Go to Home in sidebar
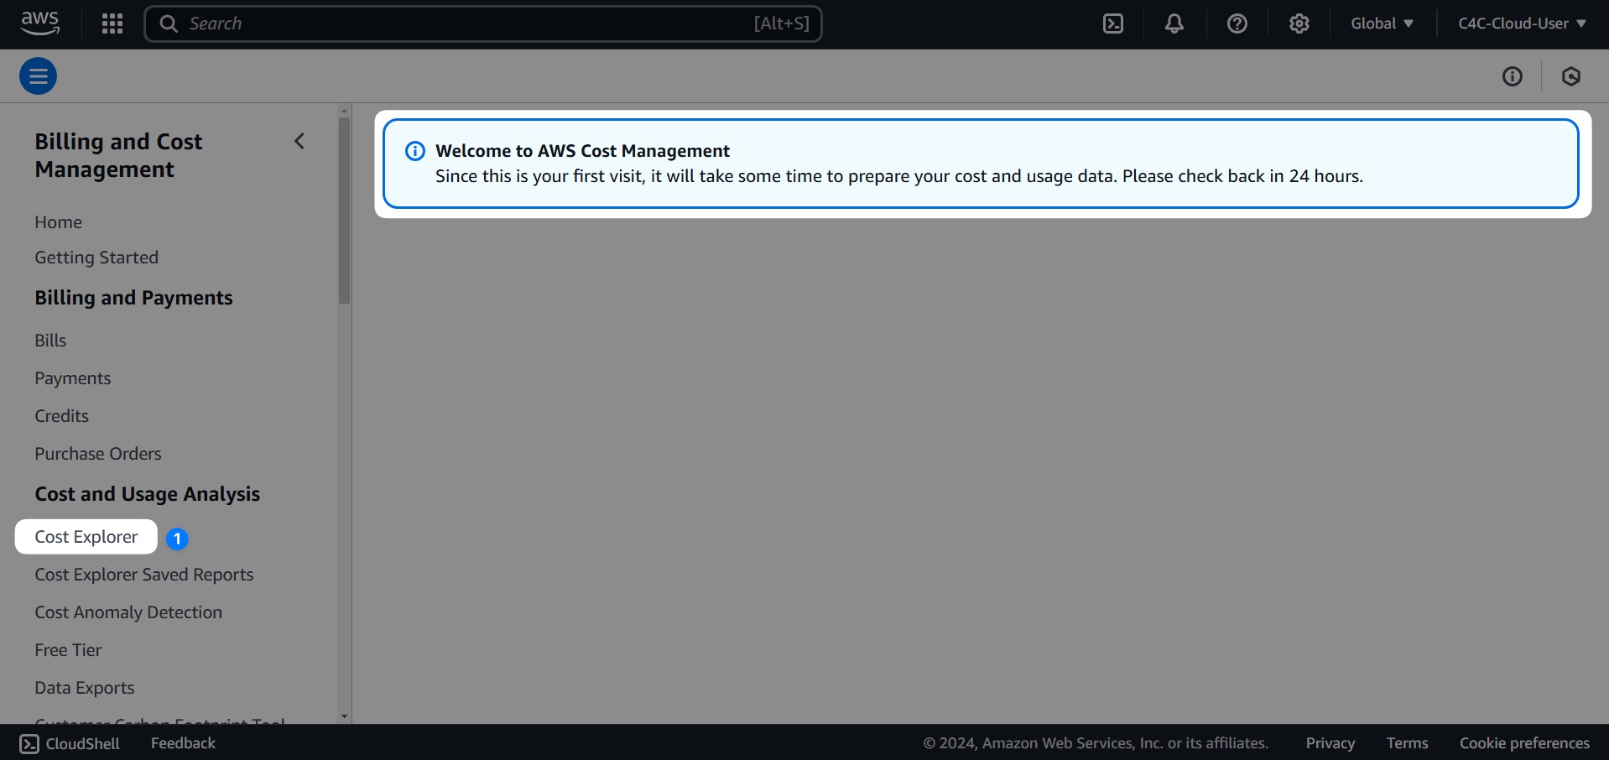1609x760 pixels. click(59, 222)
